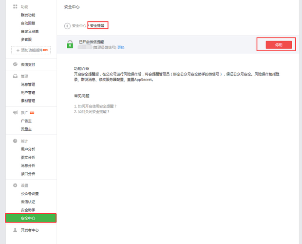Click the 开发者中心 person icon
This screenshot has height=244, width=302.
(x=15, y=230)
